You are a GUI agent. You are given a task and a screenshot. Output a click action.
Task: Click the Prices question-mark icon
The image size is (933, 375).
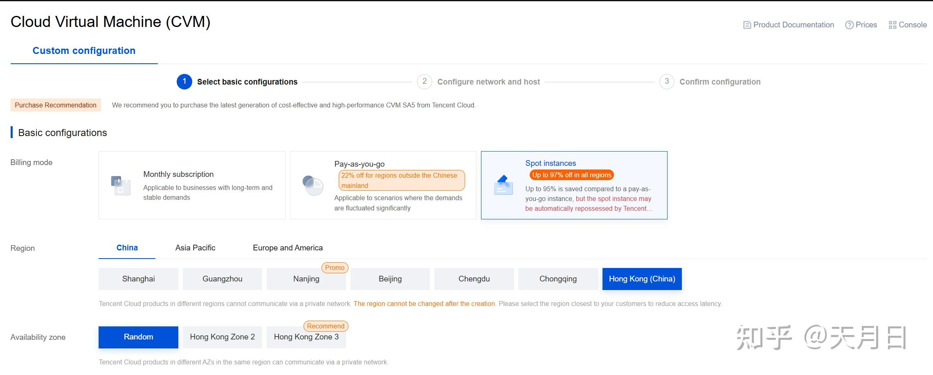[850, 25]
